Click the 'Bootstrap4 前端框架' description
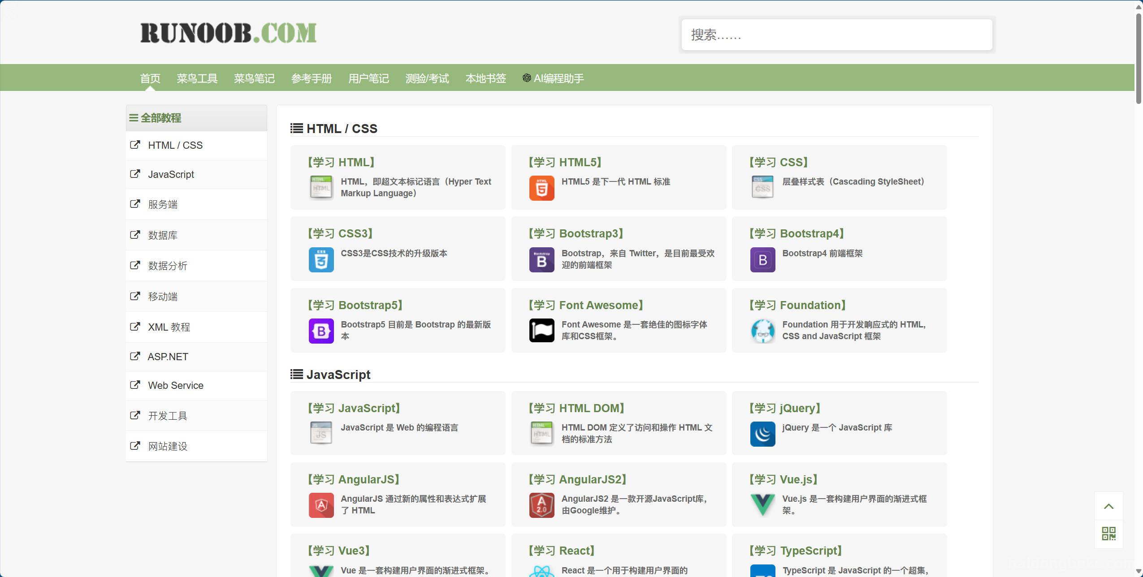The height and width of the screenshot is (577, 1143). [822, 253]
